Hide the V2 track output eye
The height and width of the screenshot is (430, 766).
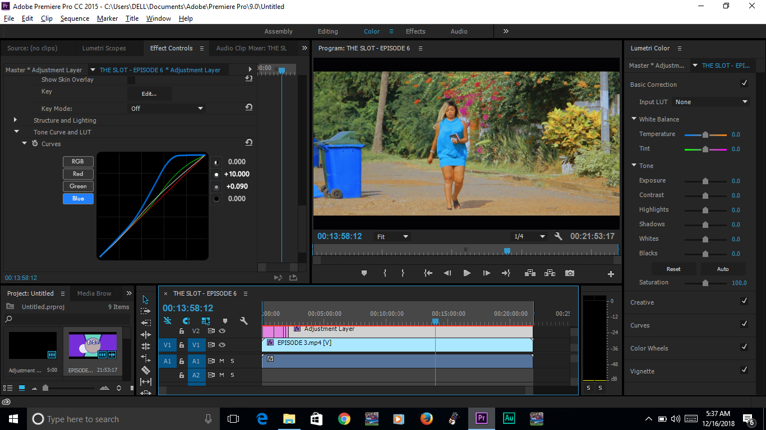(222, 331)
